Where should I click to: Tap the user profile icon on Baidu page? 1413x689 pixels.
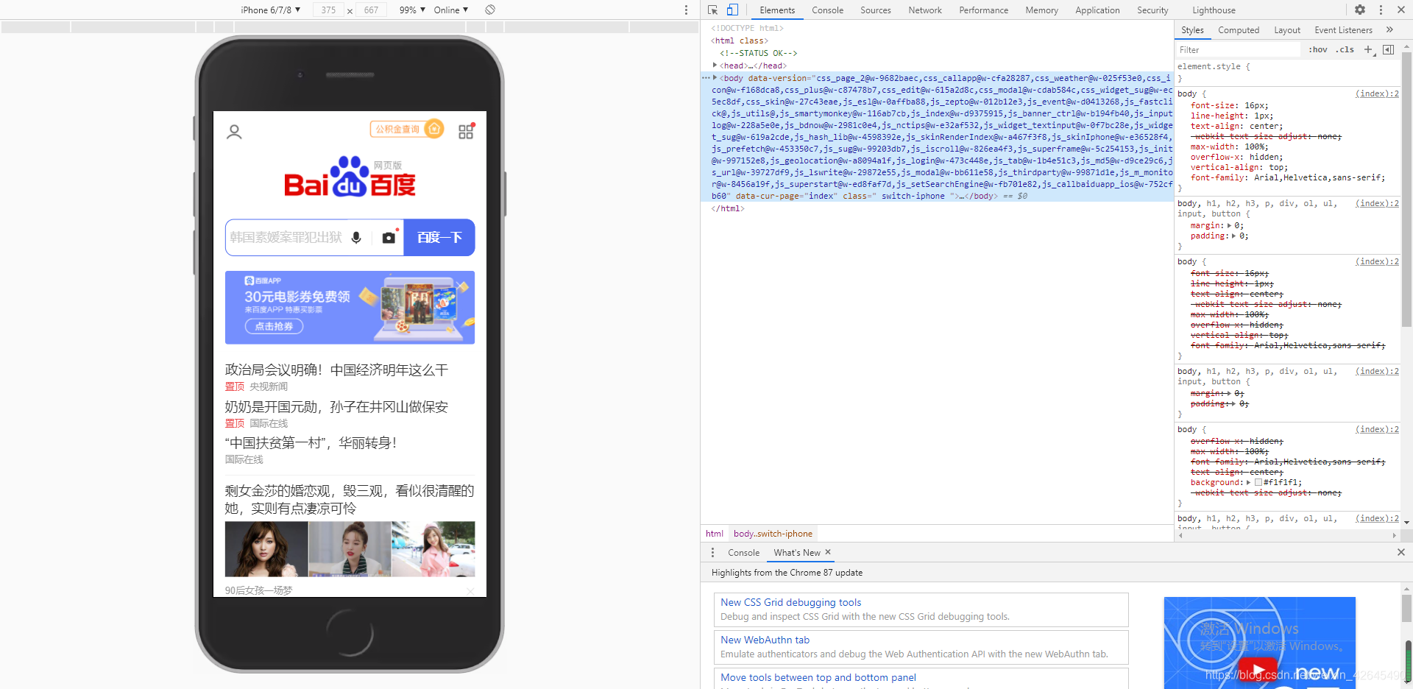pyautogui.click(x=234, y=132)
